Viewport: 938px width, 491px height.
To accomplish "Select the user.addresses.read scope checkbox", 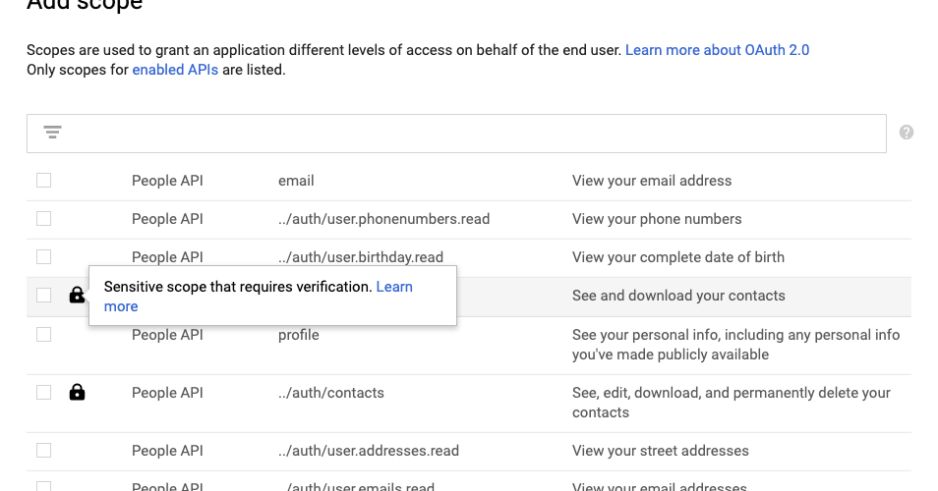I will click(43, 451).
